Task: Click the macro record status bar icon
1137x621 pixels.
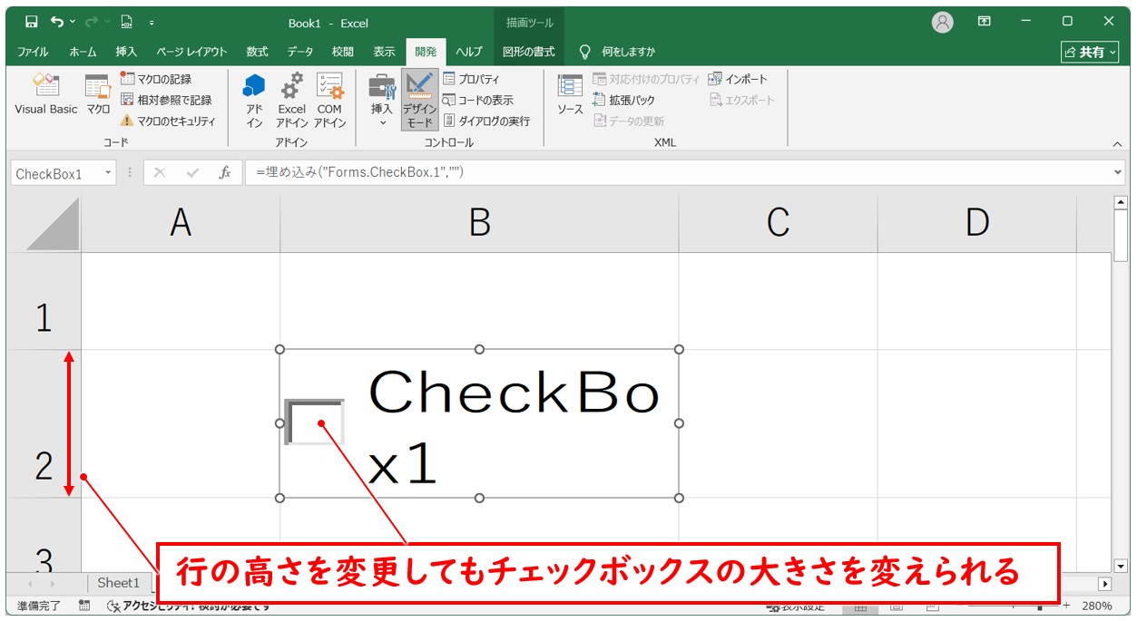Action: 84,606
